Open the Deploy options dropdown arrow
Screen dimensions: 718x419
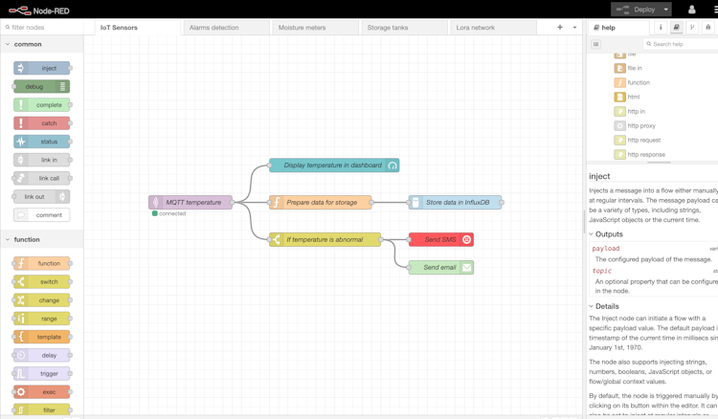tap(666, 10)
